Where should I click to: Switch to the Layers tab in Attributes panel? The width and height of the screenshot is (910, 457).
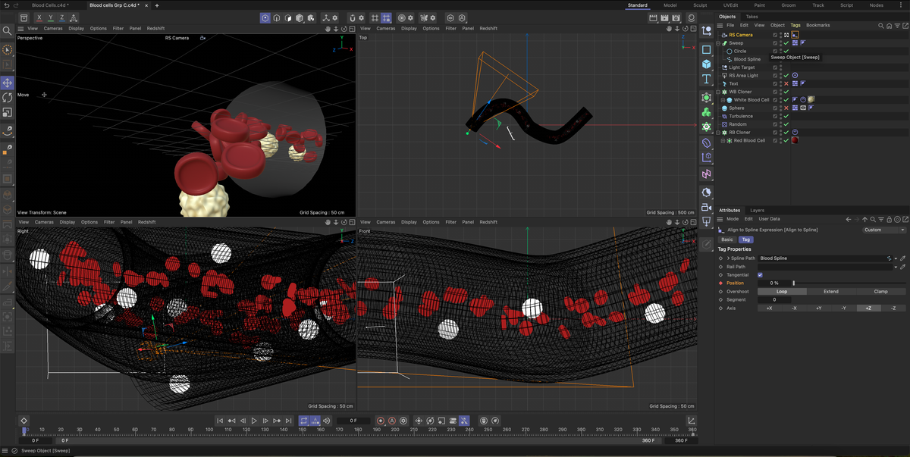(757, 211)
